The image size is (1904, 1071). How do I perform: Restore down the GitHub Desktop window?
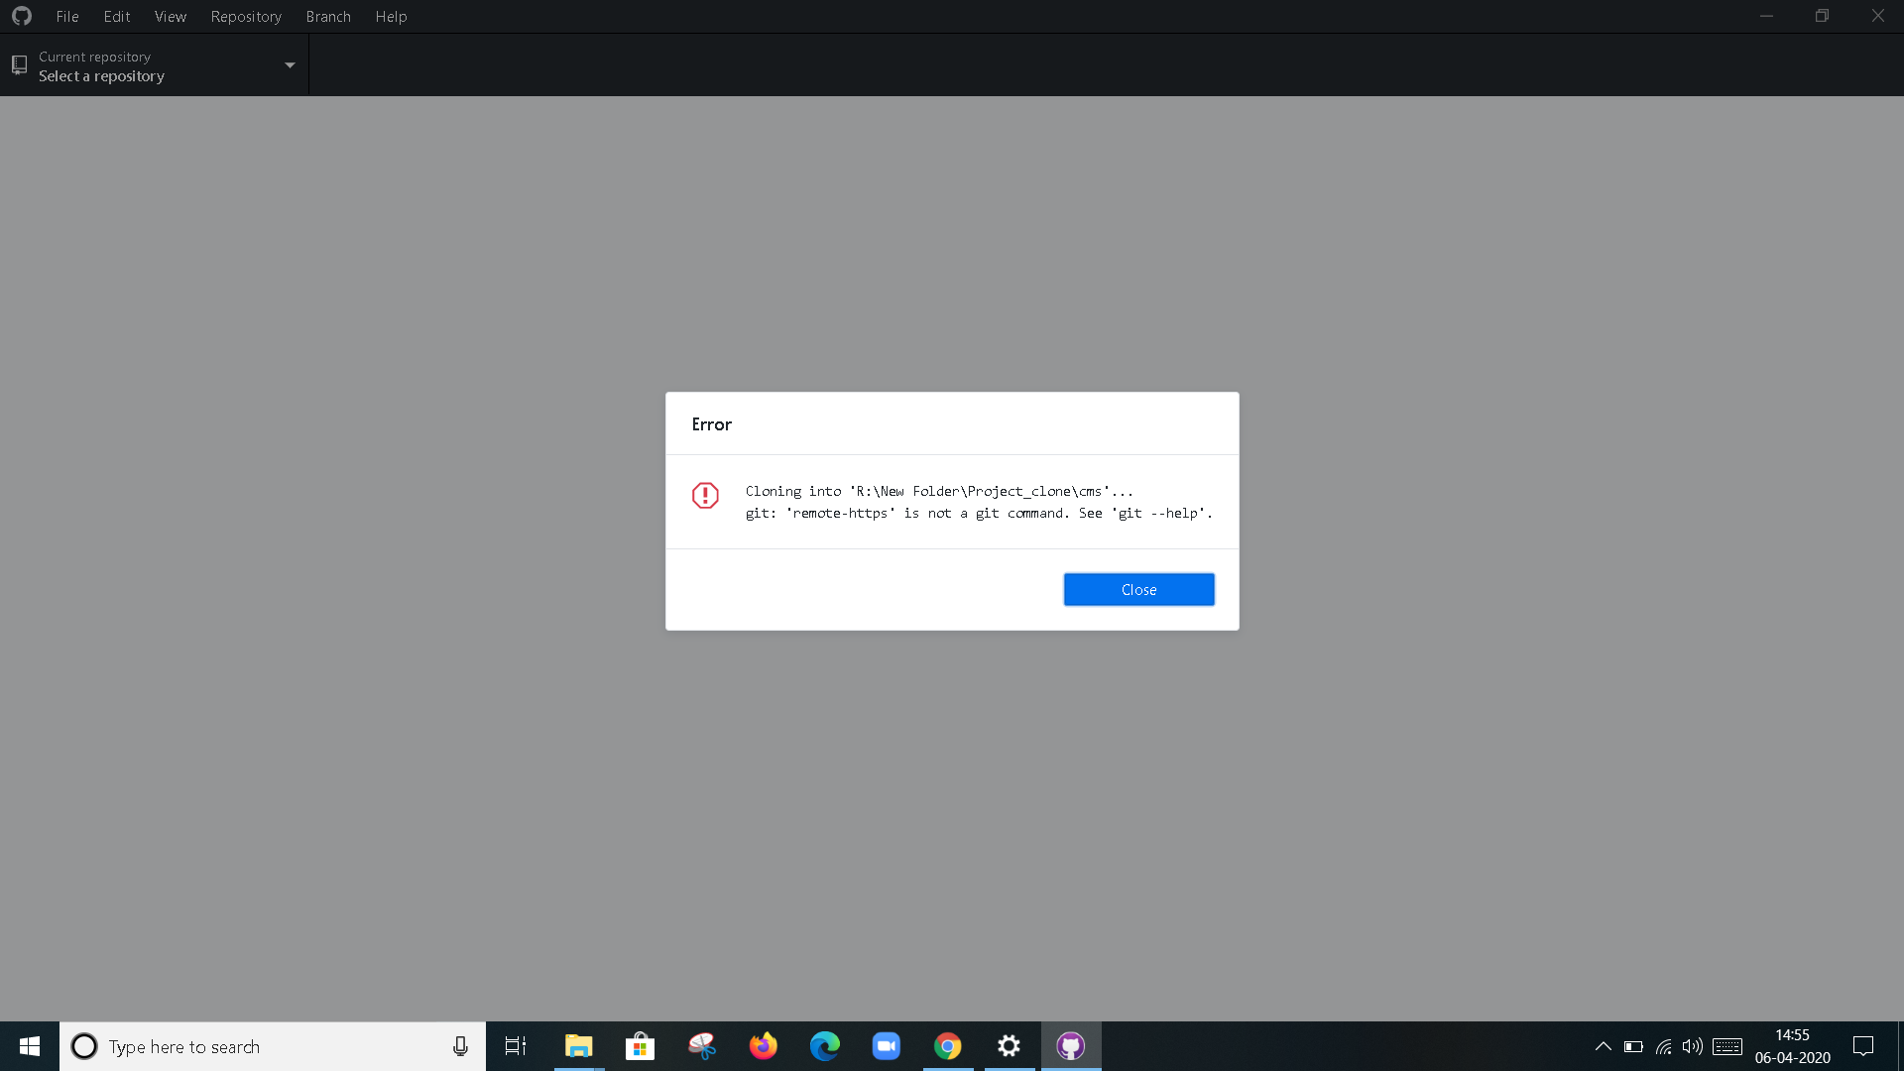[x=1822, y=16]
